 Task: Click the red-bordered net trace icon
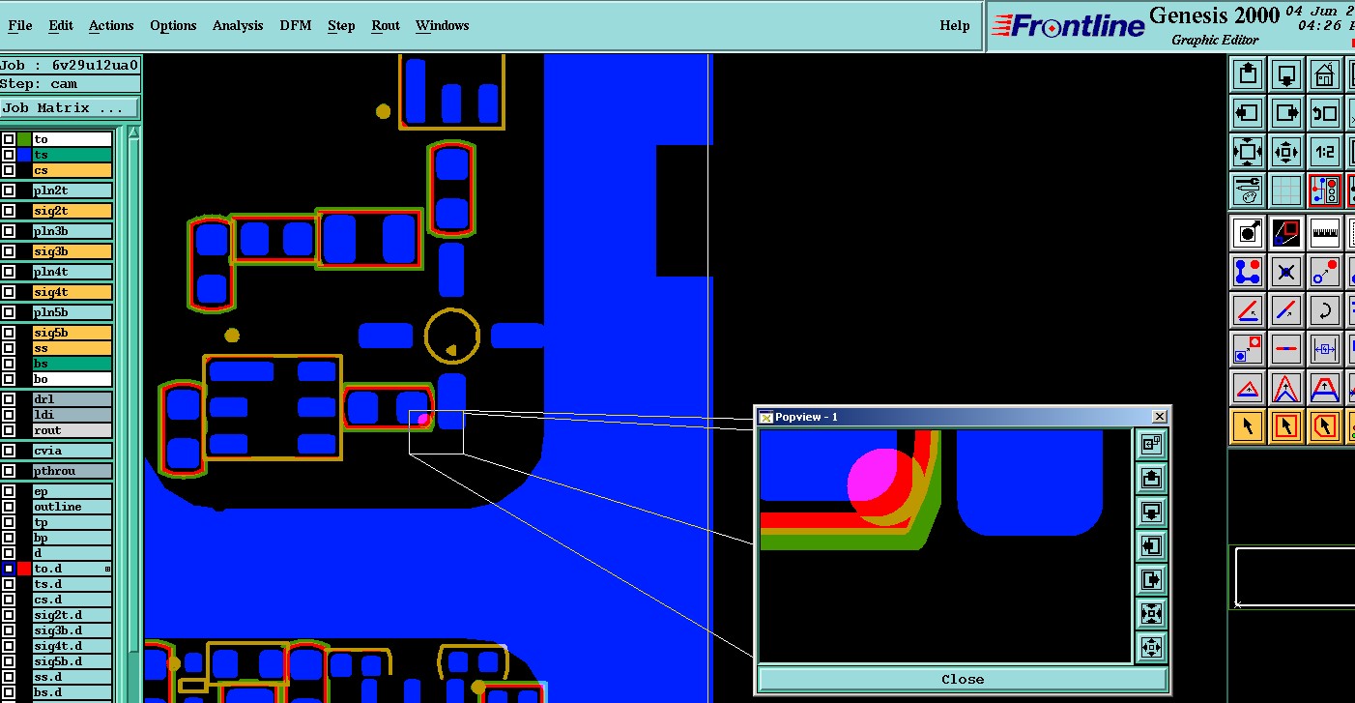1325,190
